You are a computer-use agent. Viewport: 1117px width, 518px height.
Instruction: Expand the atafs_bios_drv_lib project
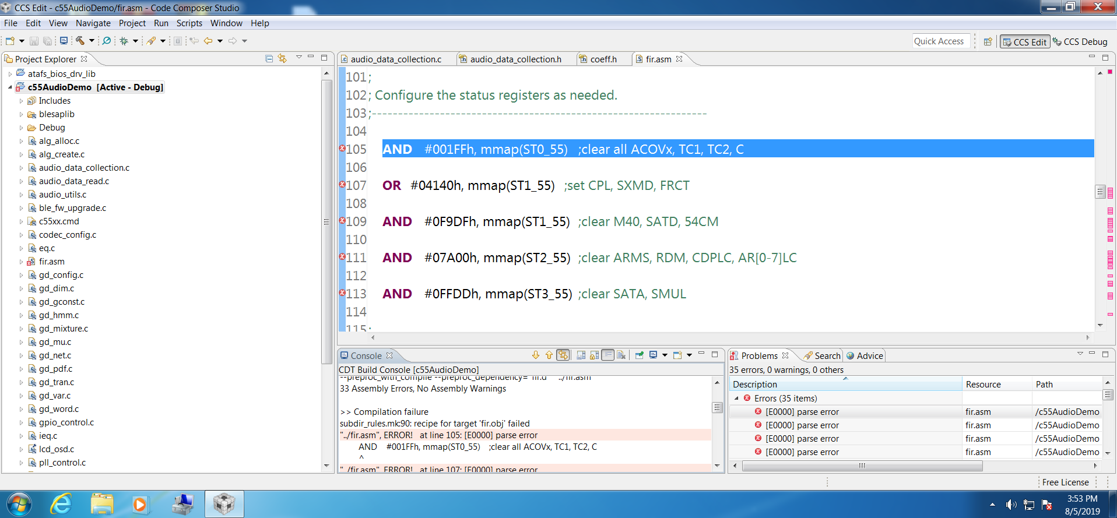coord(10,74)
